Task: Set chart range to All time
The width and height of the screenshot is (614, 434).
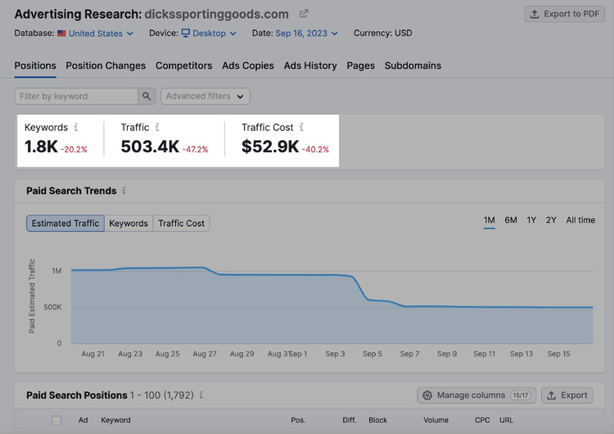Action: point(580,220)
